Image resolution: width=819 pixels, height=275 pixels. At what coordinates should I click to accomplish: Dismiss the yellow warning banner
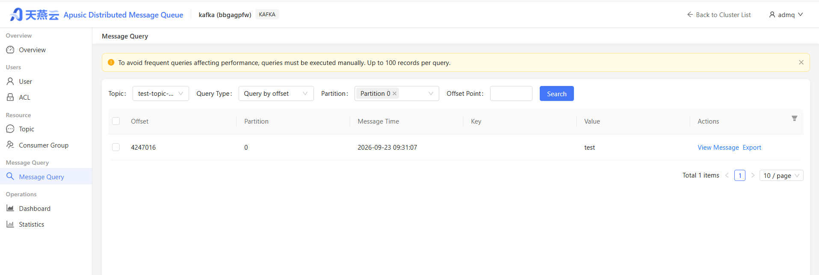(x=801, y=62)
